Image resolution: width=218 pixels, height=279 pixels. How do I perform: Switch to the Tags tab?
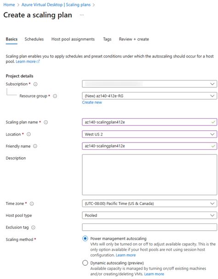pyautogui.click(x=107, y=39)
